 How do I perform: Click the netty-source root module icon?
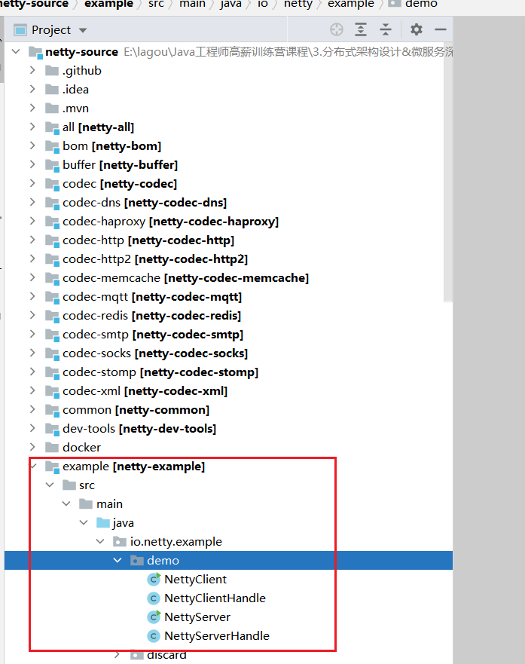pos(35,52)
